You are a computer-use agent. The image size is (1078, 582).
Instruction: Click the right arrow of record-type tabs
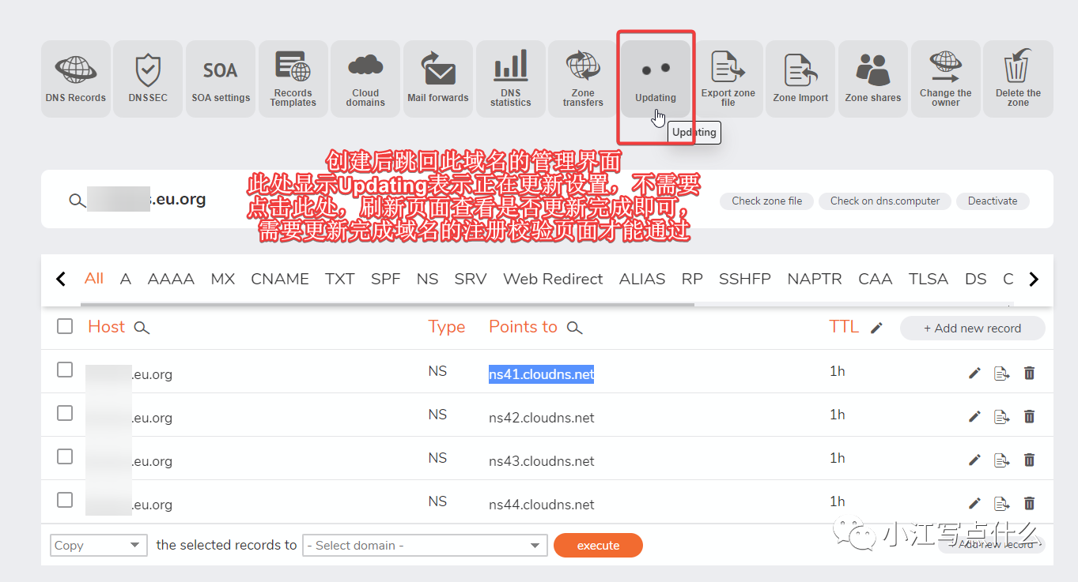click(x=1033, y=279)
